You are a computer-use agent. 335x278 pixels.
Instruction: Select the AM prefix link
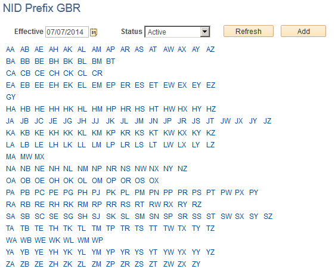(x=97, y=50)
